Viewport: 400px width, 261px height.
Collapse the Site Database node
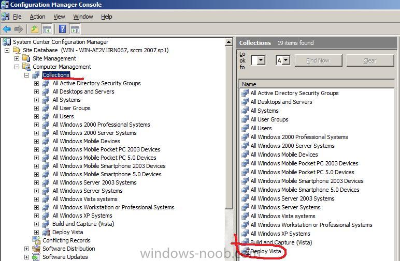coord(7,50)
